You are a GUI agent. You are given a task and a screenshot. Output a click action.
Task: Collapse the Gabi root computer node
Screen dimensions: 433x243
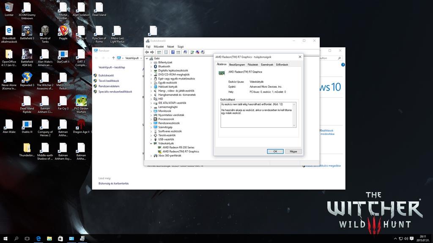point(147,58)
